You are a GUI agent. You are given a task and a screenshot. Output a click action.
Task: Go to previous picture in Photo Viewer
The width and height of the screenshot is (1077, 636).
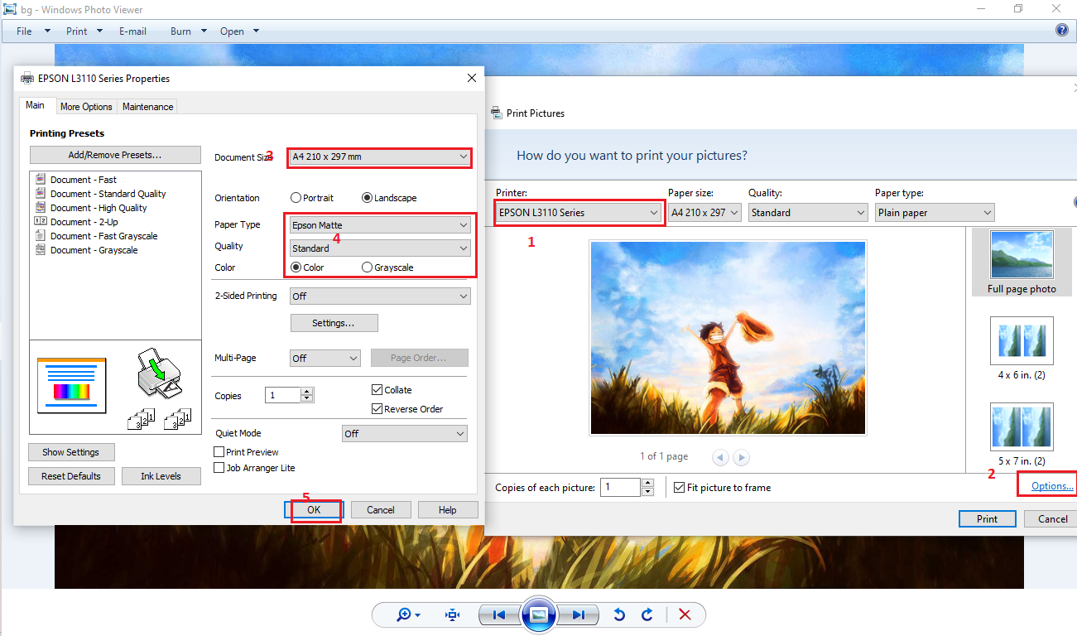499,614
